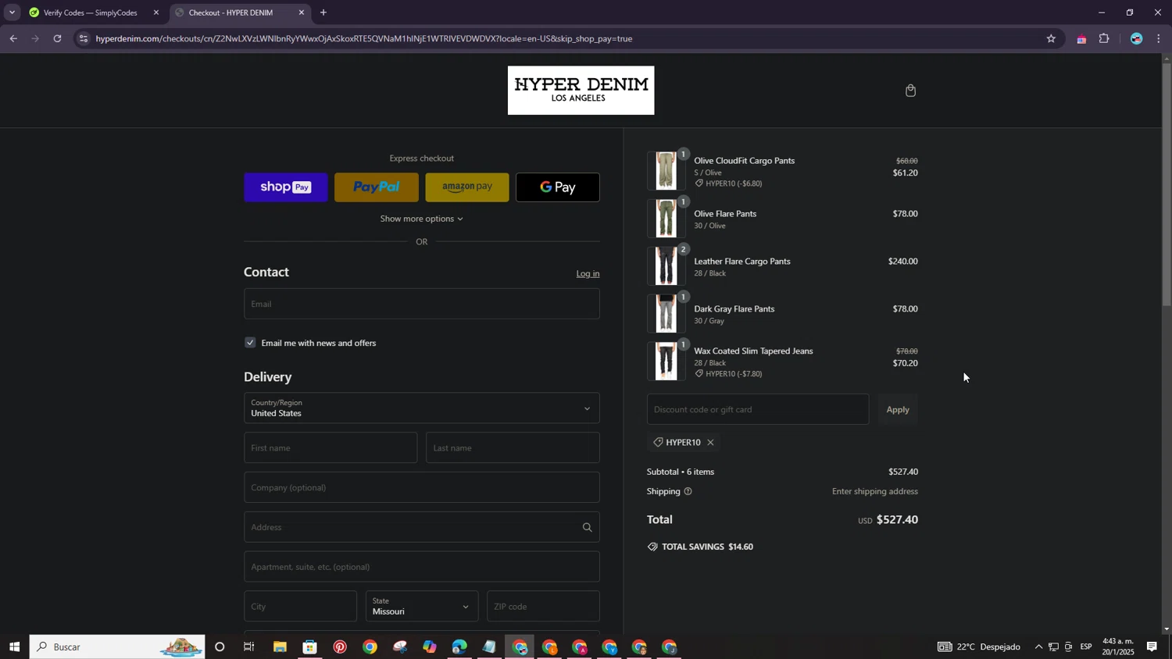The width and height of the screenshot is (1172, 659).
Task: Click the shipping info question icon
Action: (688, 492)
